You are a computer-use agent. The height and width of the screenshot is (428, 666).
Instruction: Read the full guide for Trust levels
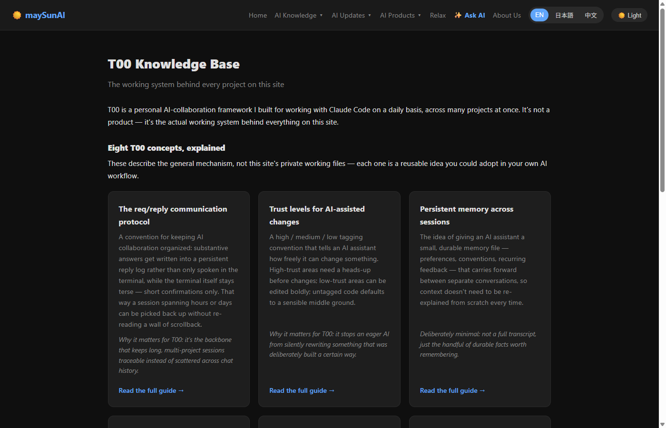click(x=302, y=390)
